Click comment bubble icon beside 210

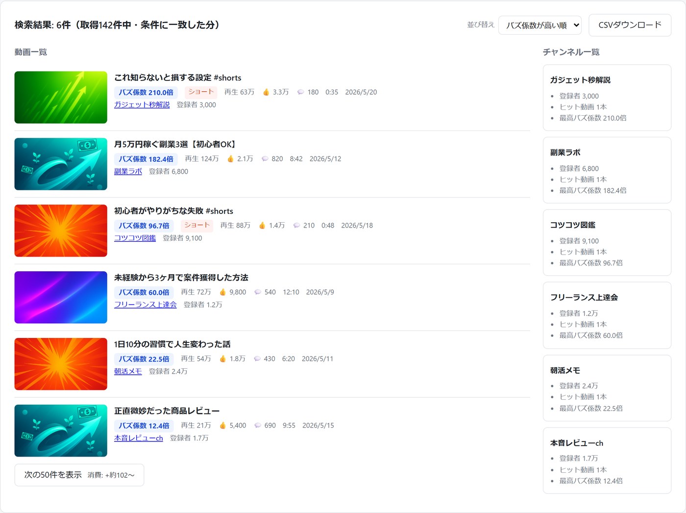(296, 225)
